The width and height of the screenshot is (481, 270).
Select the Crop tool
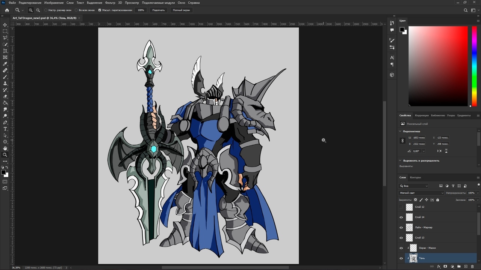coord(5,51)
